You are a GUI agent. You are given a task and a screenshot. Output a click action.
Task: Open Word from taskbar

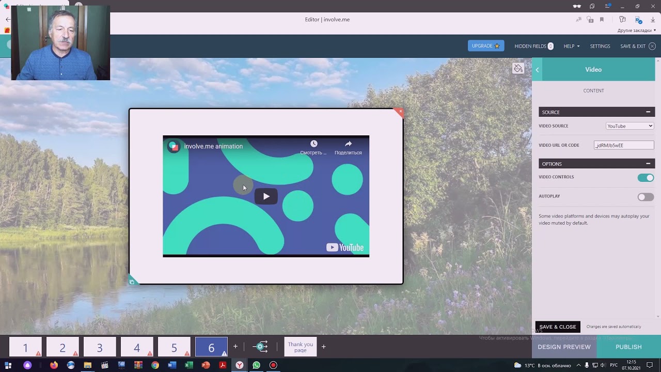click(x=172, y=365)
